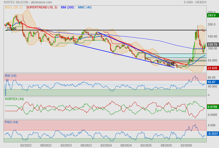Viewport: 219px width, 148px height.
Task: Click the 243.0 green price tag
Action: coord(213,15)
